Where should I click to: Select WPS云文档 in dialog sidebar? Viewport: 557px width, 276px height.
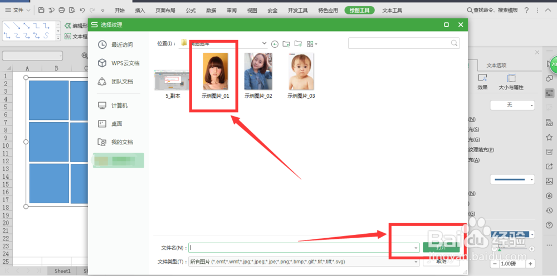[x=119, y=63]
